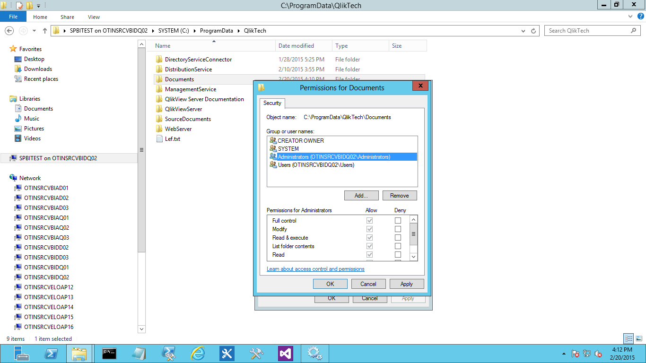Open the File menu

point(13,17)
